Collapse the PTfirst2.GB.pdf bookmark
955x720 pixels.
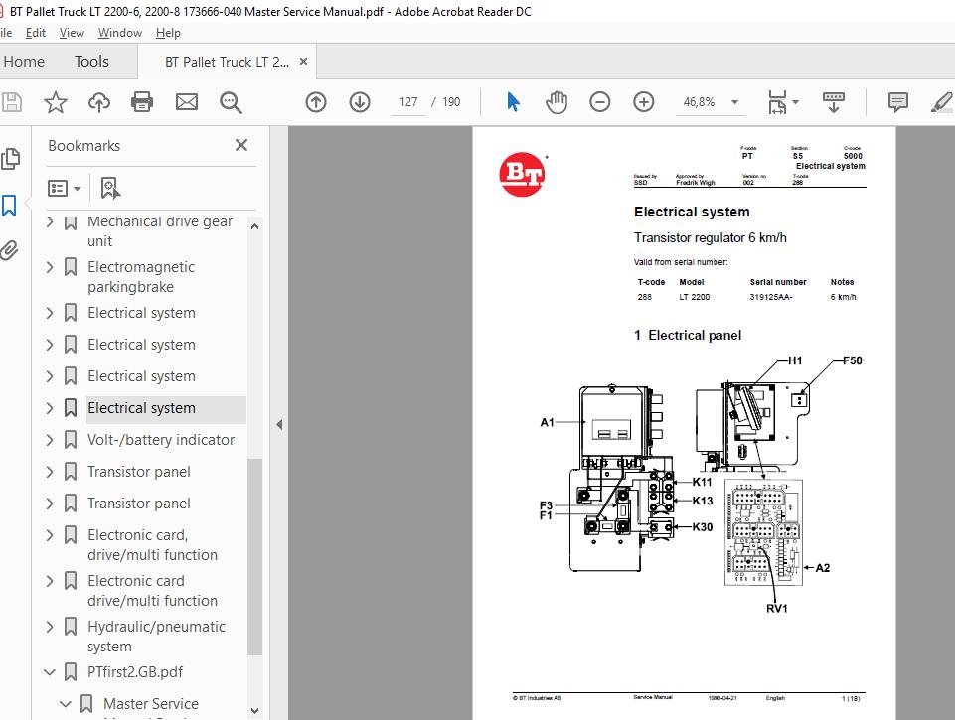[x=50, y=672]
